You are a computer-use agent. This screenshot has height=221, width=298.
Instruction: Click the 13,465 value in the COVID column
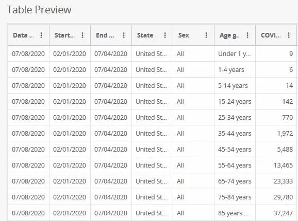283,165
